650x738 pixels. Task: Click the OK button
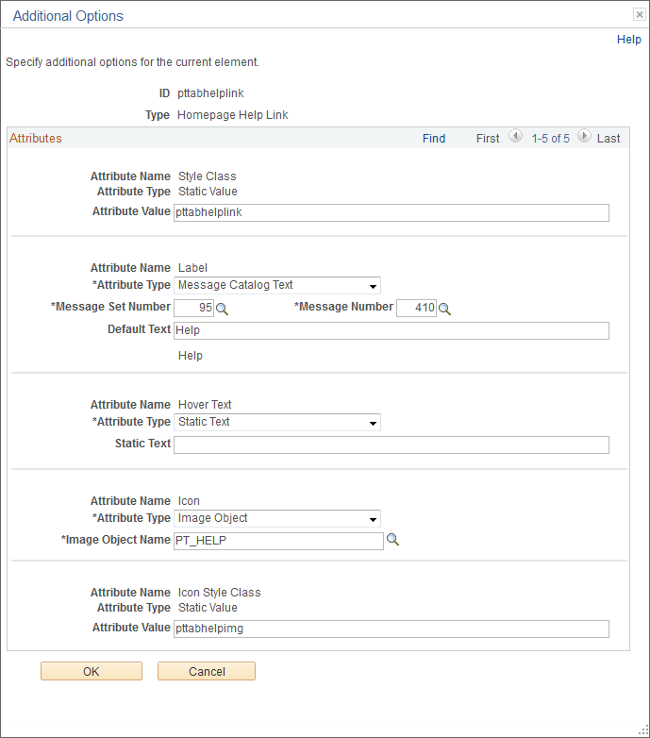(92, 671)
